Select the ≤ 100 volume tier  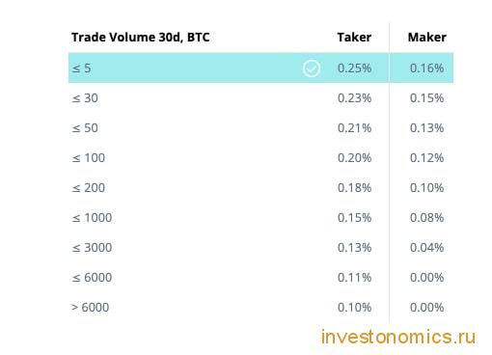[260, 158]
